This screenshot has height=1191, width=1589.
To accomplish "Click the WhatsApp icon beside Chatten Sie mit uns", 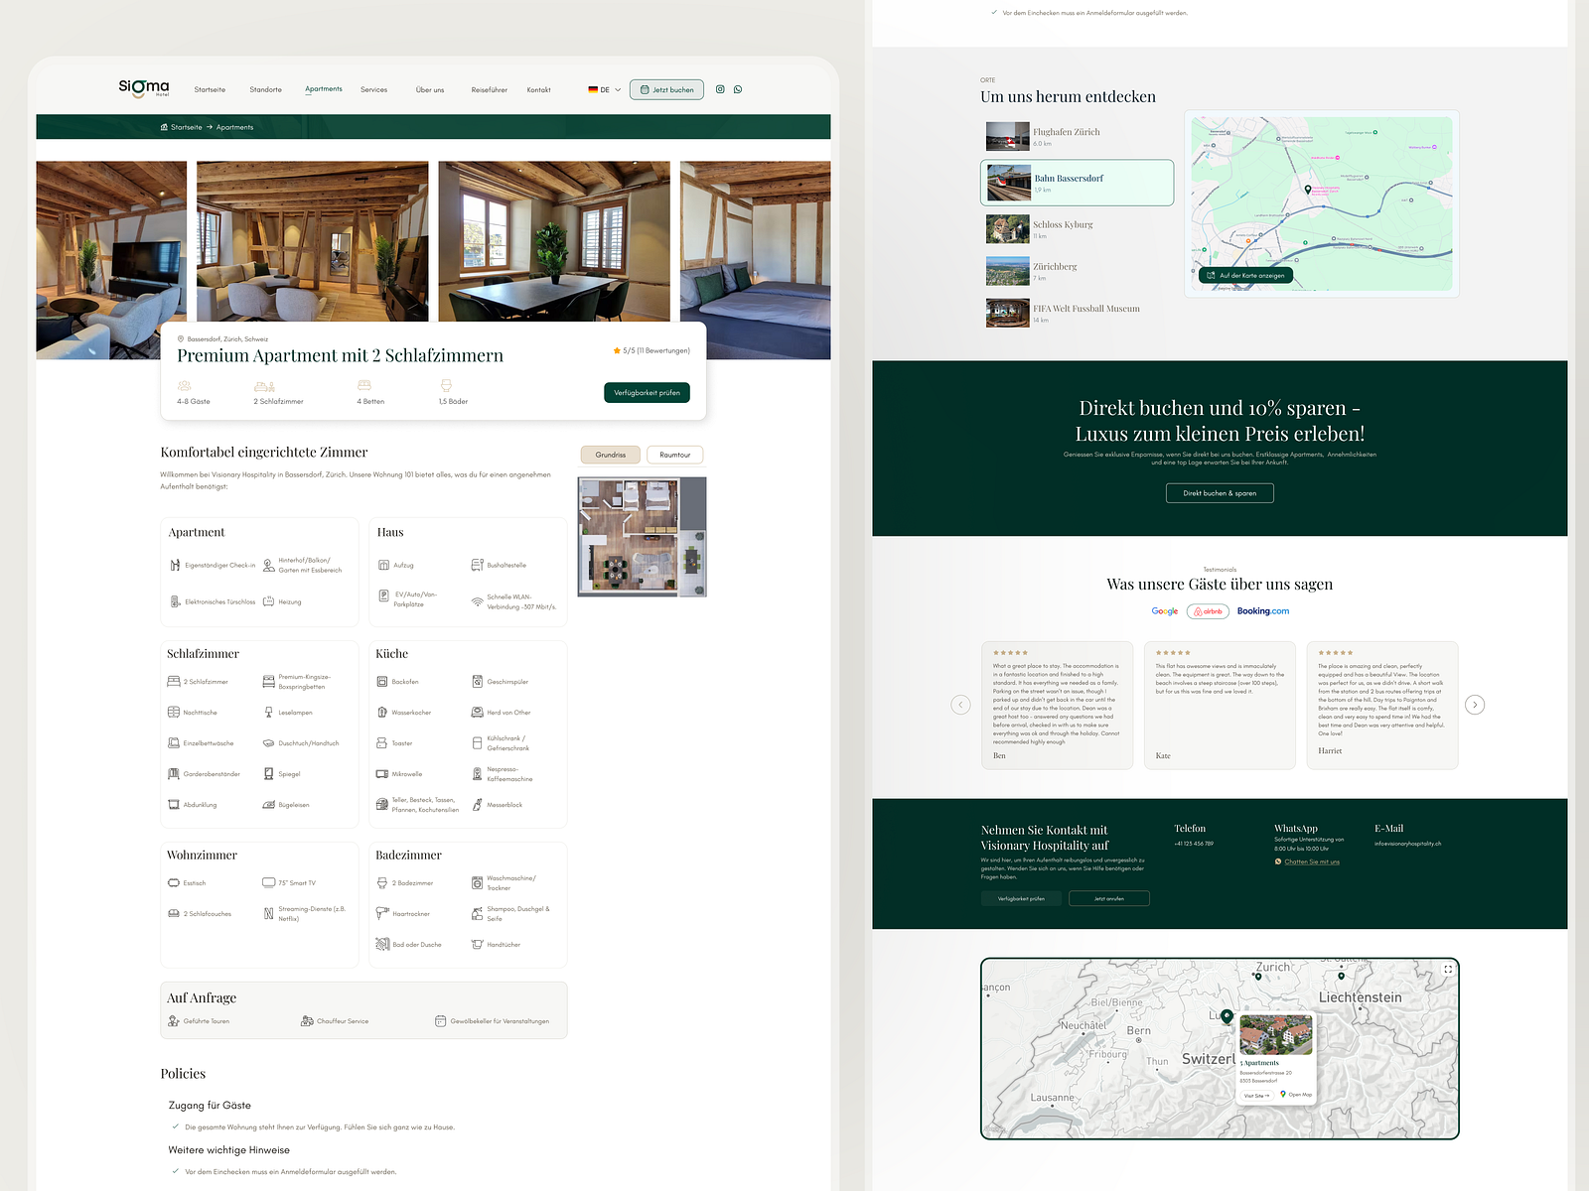I will point(1280,861).
